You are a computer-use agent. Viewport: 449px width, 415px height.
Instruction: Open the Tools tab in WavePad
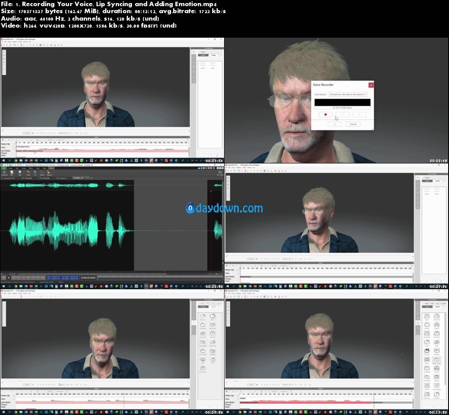[38, 168]
